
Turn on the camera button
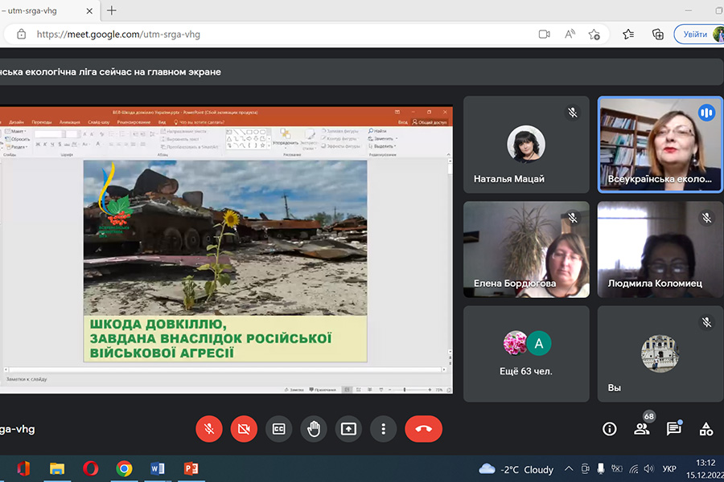click(244, 429)
